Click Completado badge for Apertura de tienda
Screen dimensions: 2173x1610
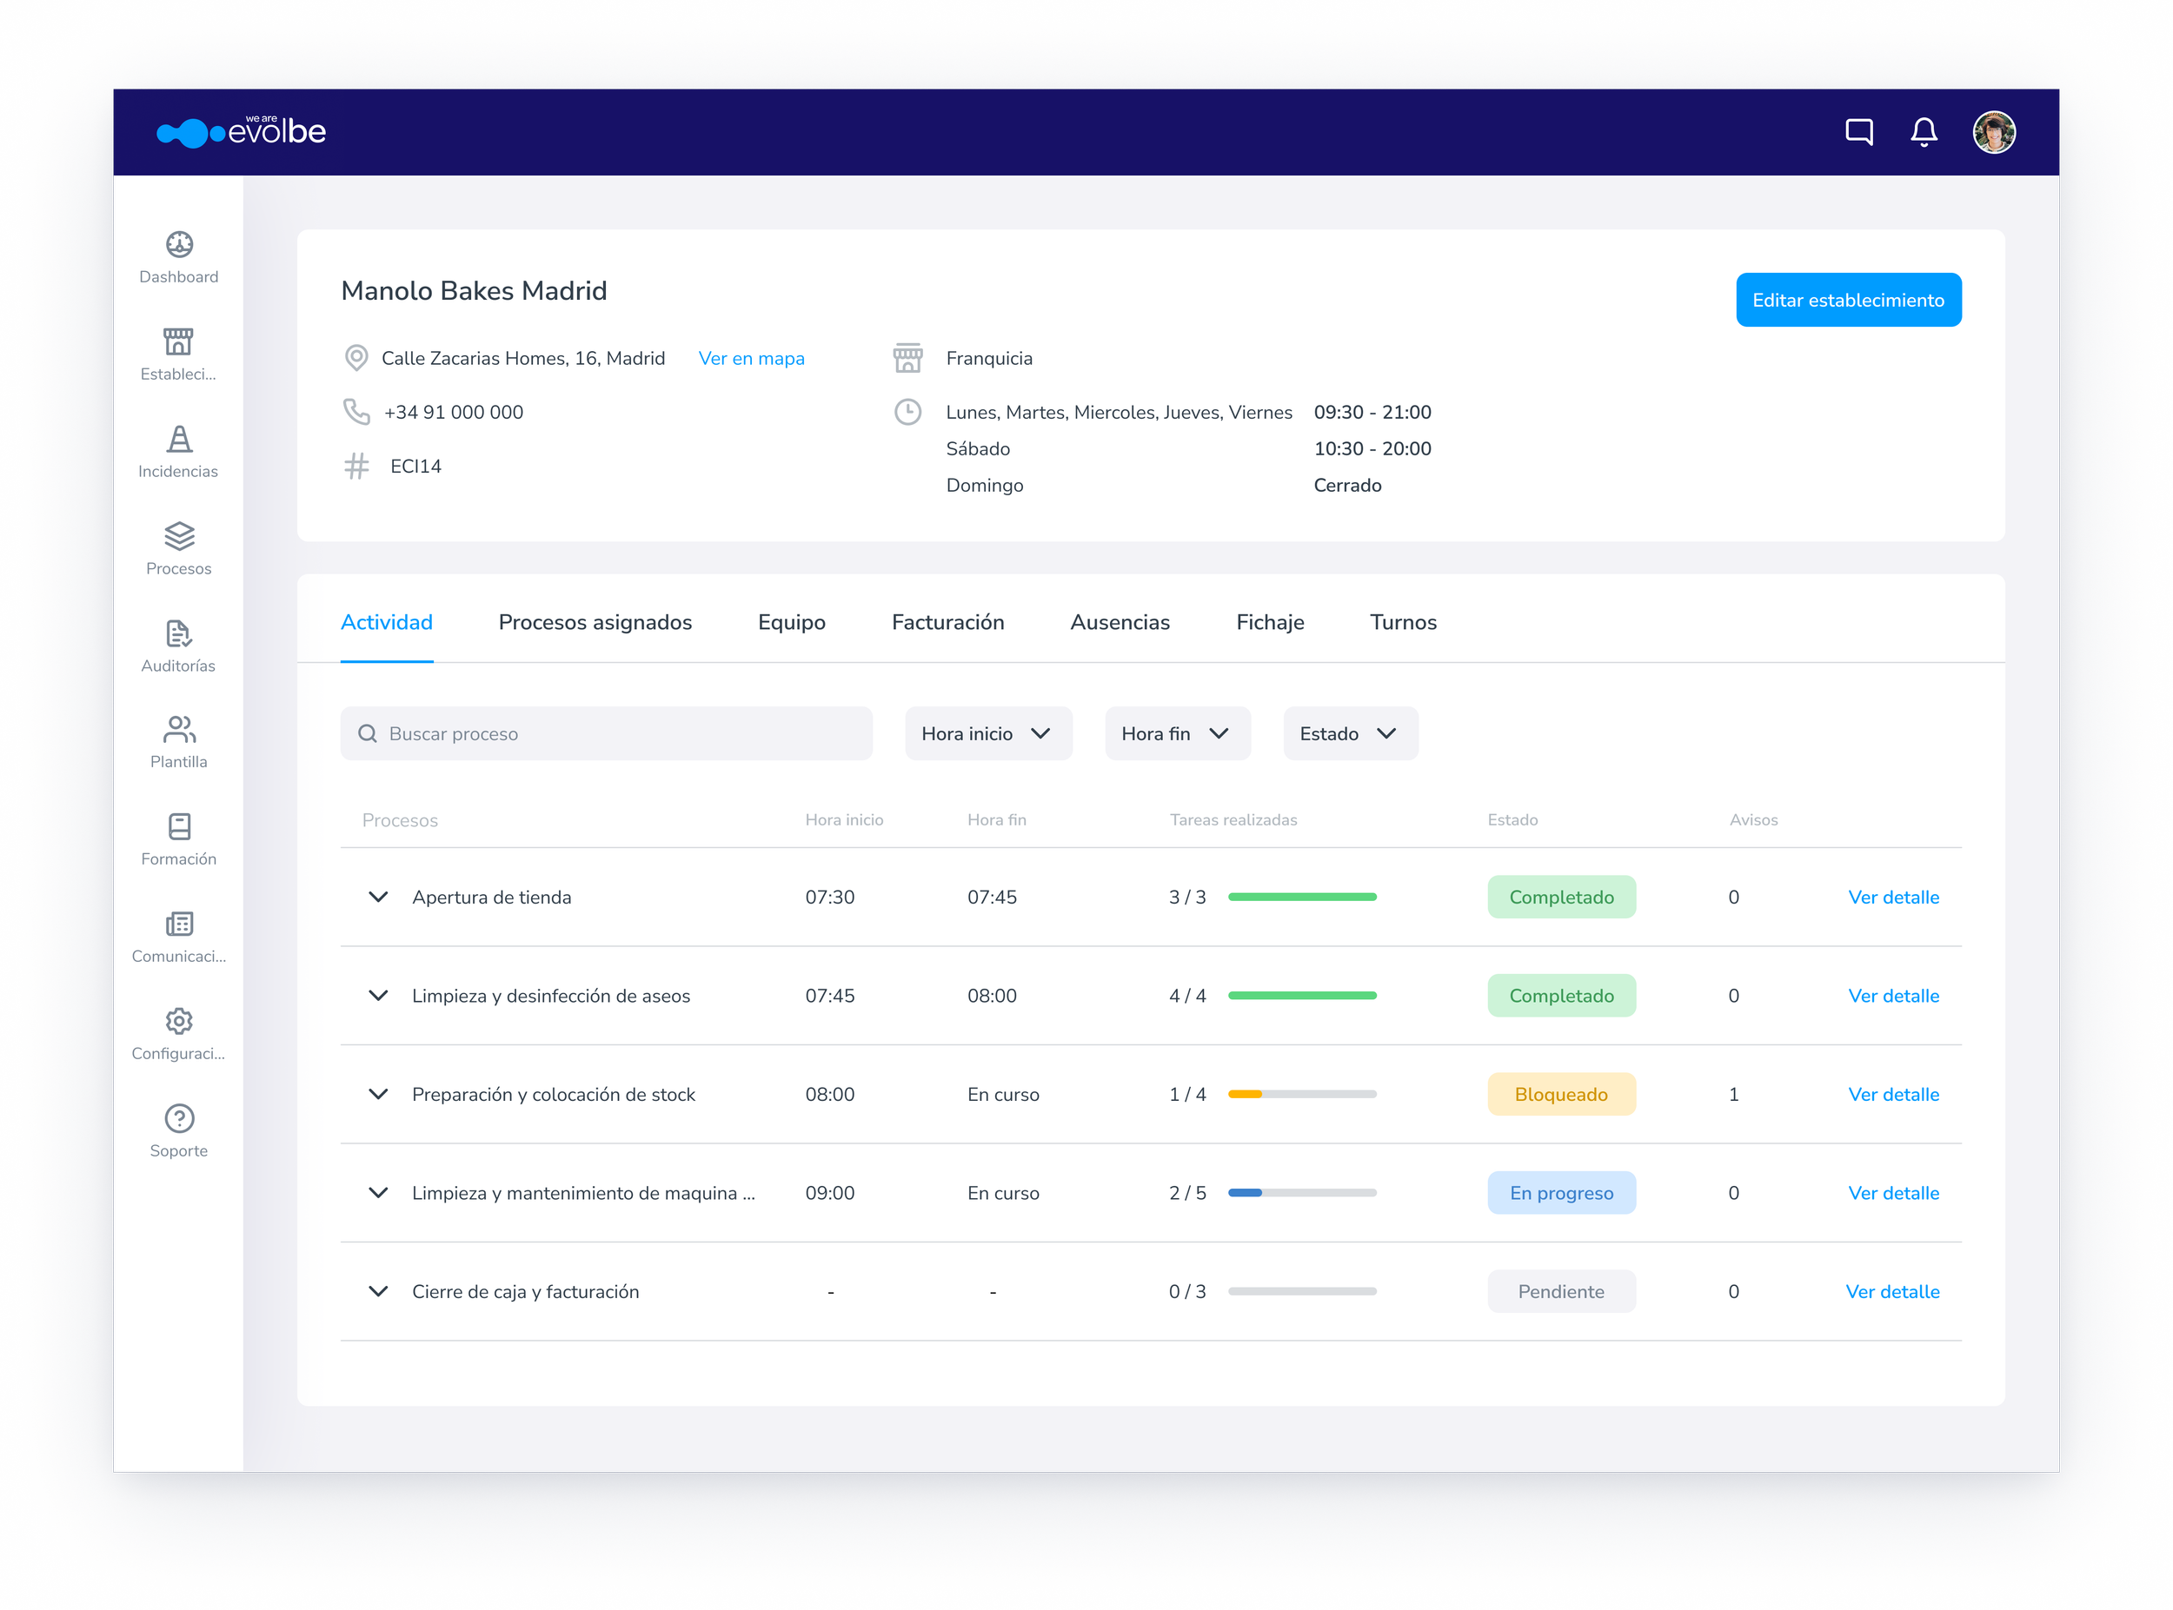pos(1561,897)
